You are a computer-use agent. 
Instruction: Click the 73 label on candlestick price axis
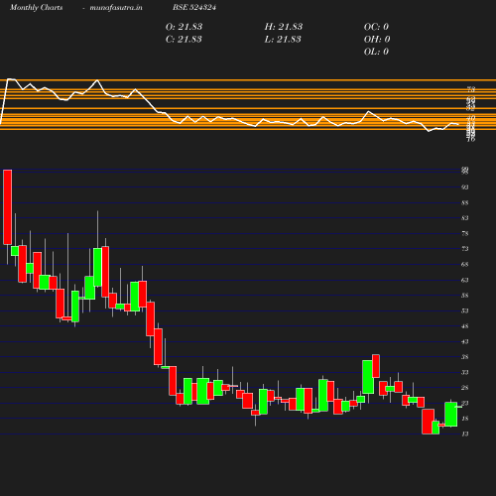click(465, 249)
